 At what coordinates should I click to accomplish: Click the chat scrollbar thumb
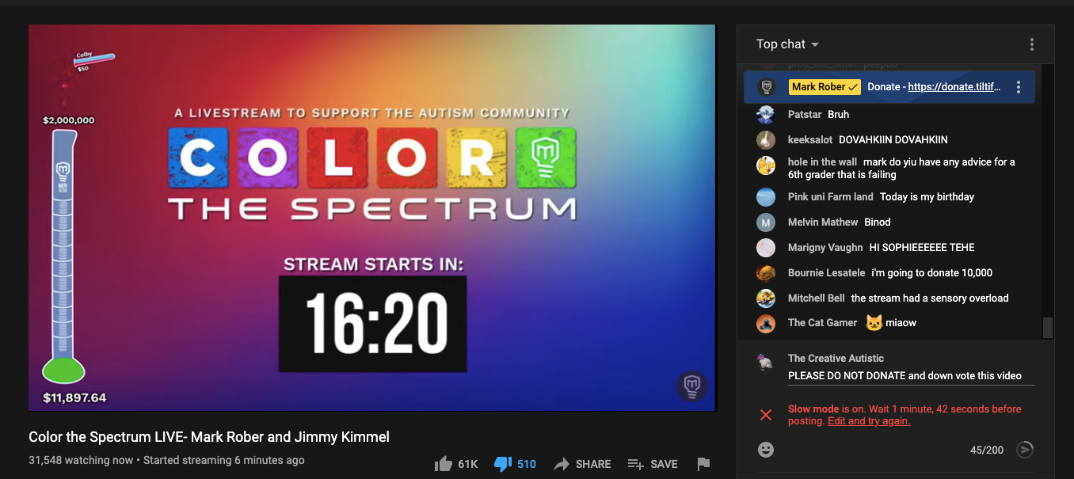1048,327
